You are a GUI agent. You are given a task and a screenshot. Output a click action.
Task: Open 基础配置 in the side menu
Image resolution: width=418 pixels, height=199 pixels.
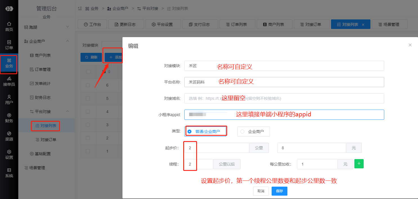coord(46,154)
